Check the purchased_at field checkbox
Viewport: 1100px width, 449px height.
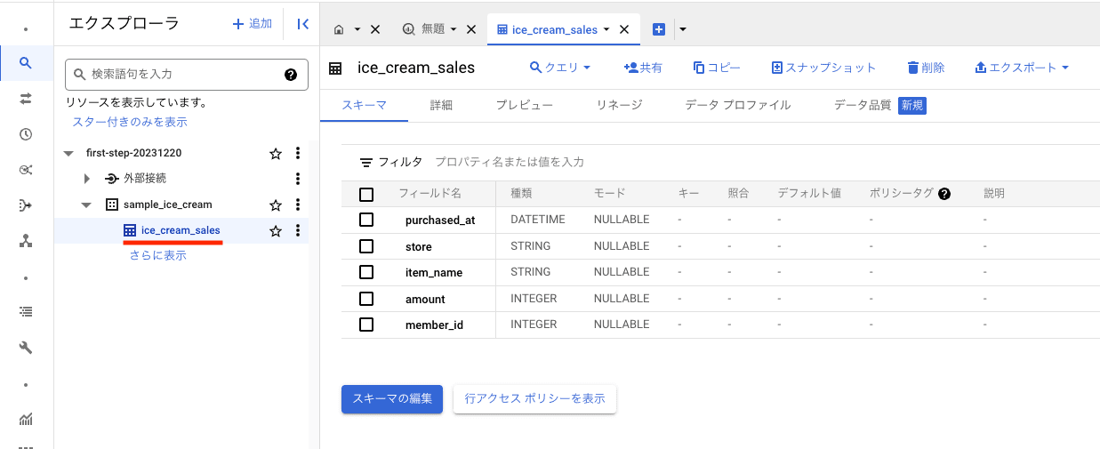366,220
